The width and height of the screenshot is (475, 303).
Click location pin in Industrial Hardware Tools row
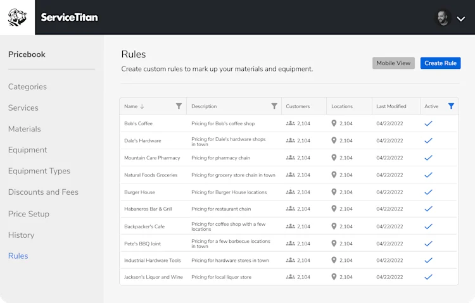coord(334,260)
